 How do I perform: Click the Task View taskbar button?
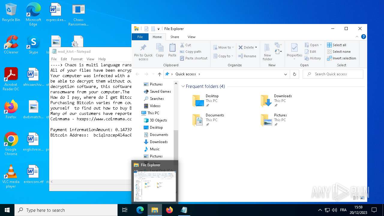coord(125,210)
